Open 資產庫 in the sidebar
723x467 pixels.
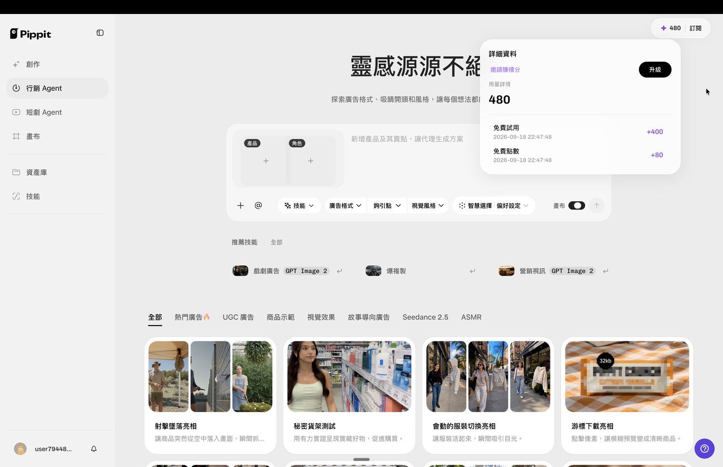pyautogui.click(x=57, y=172)
